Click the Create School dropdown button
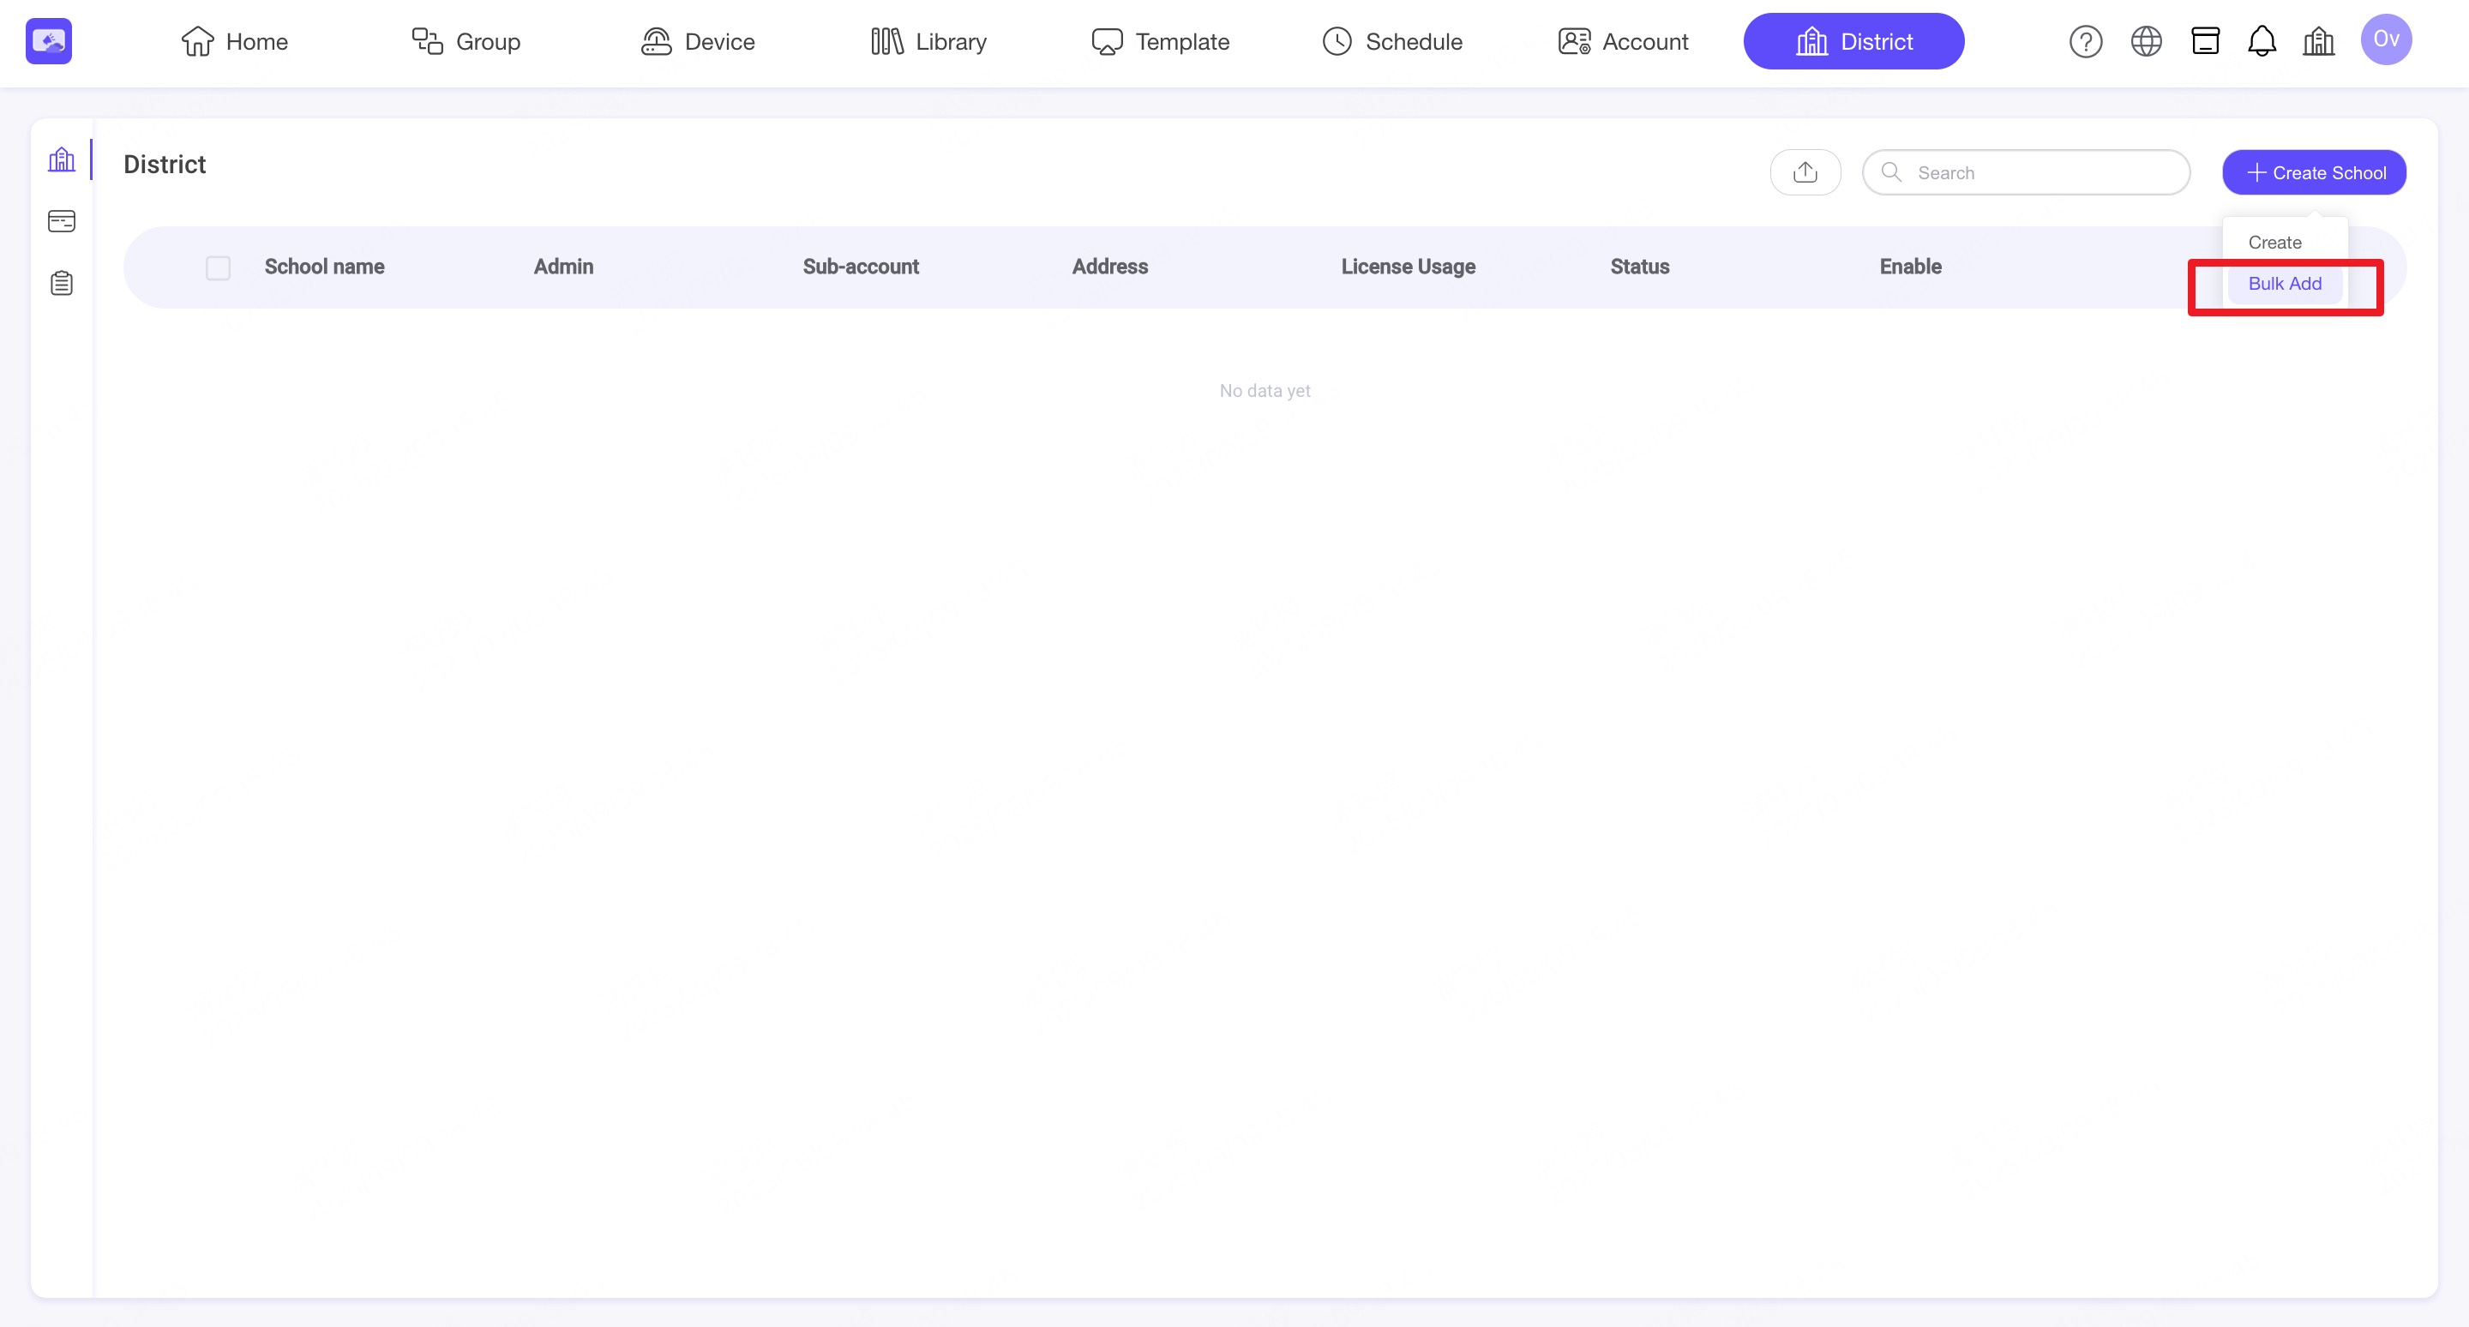Screen dimensions: 2469x1327 click(2313, 172)
